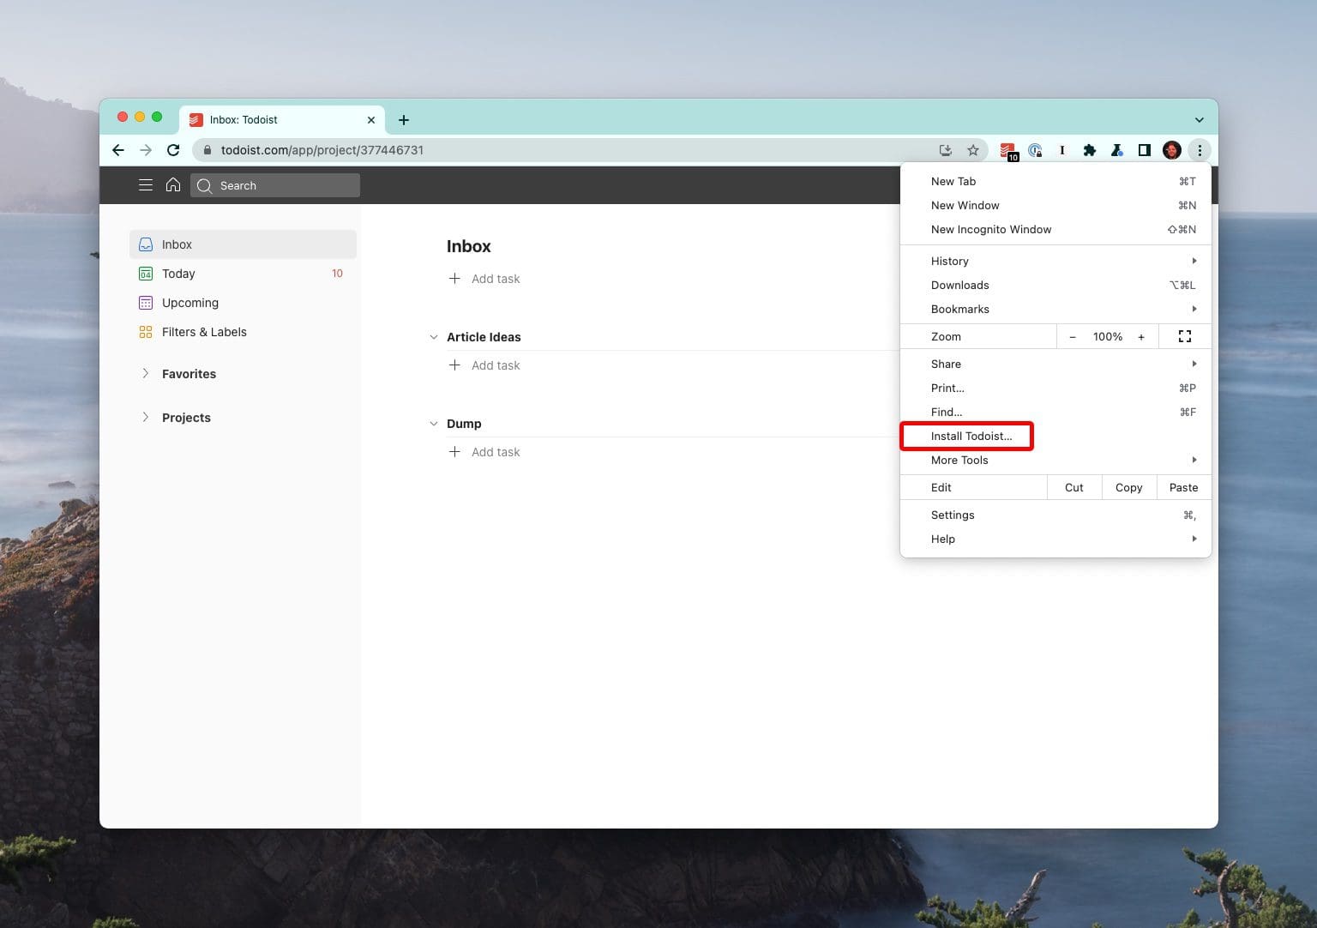Viewport: 1317px width, 928px height.
Task: Open Downloads from the Chrome menu
Action: [x=1055, y=285]
